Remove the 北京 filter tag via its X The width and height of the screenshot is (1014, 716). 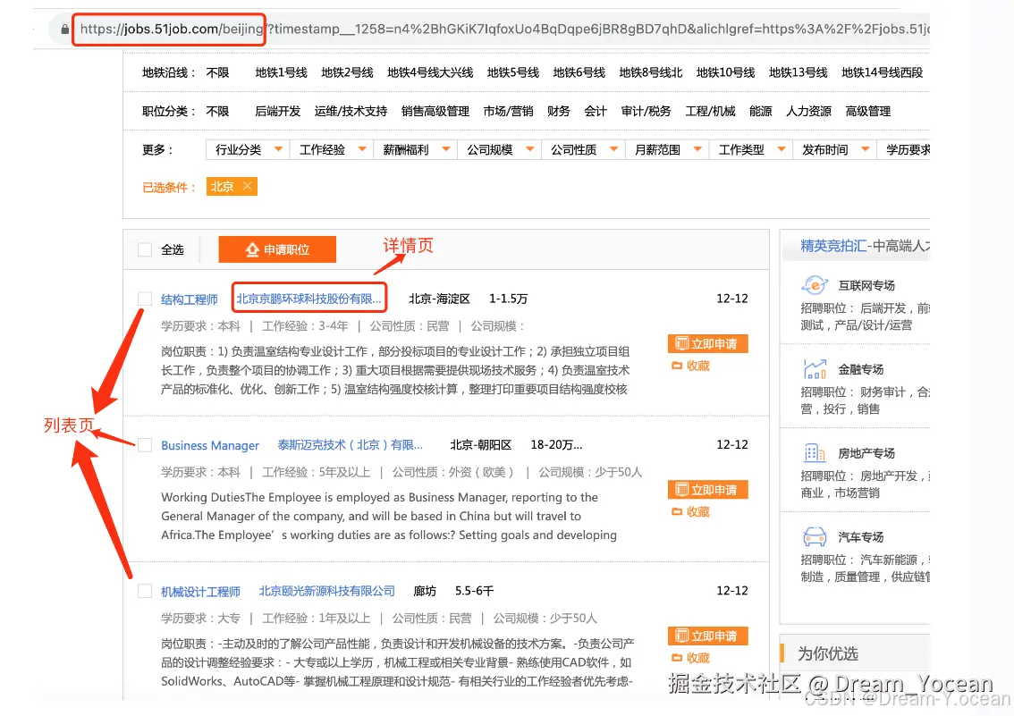tap(245, 187)
